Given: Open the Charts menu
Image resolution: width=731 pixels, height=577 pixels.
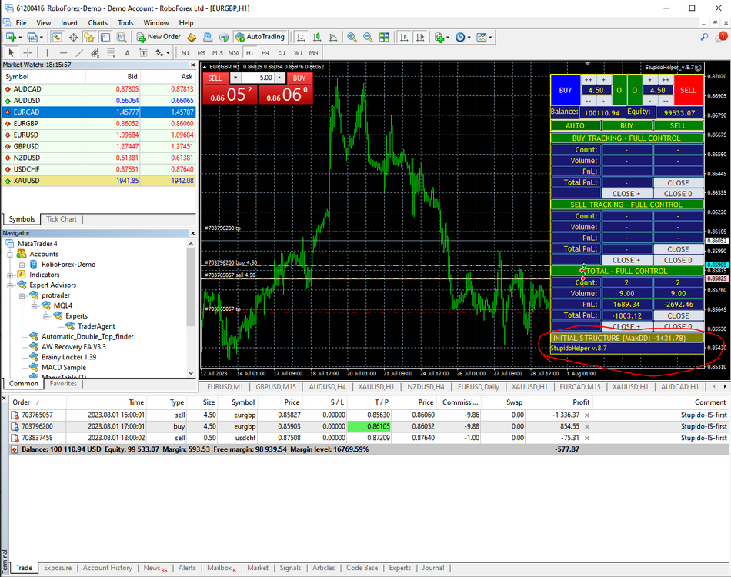Looking at the screenshot, I should (x=98, y=23).
